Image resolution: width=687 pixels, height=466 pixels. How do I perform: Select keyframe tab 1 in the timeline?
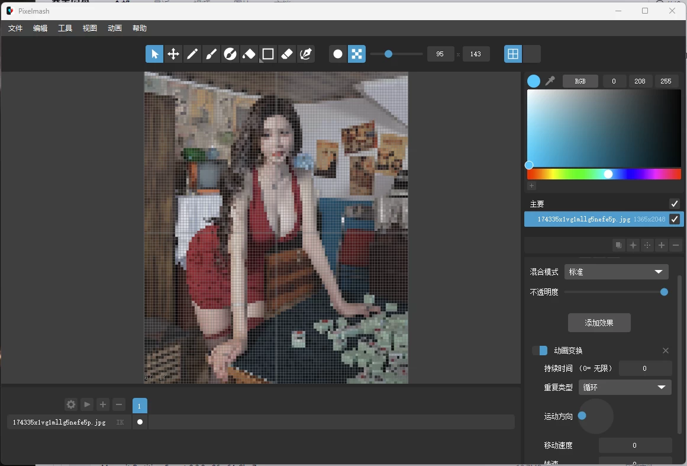point(139,405)
